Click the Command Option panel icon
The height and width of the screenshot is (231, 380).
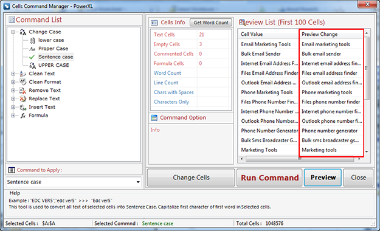154,118
